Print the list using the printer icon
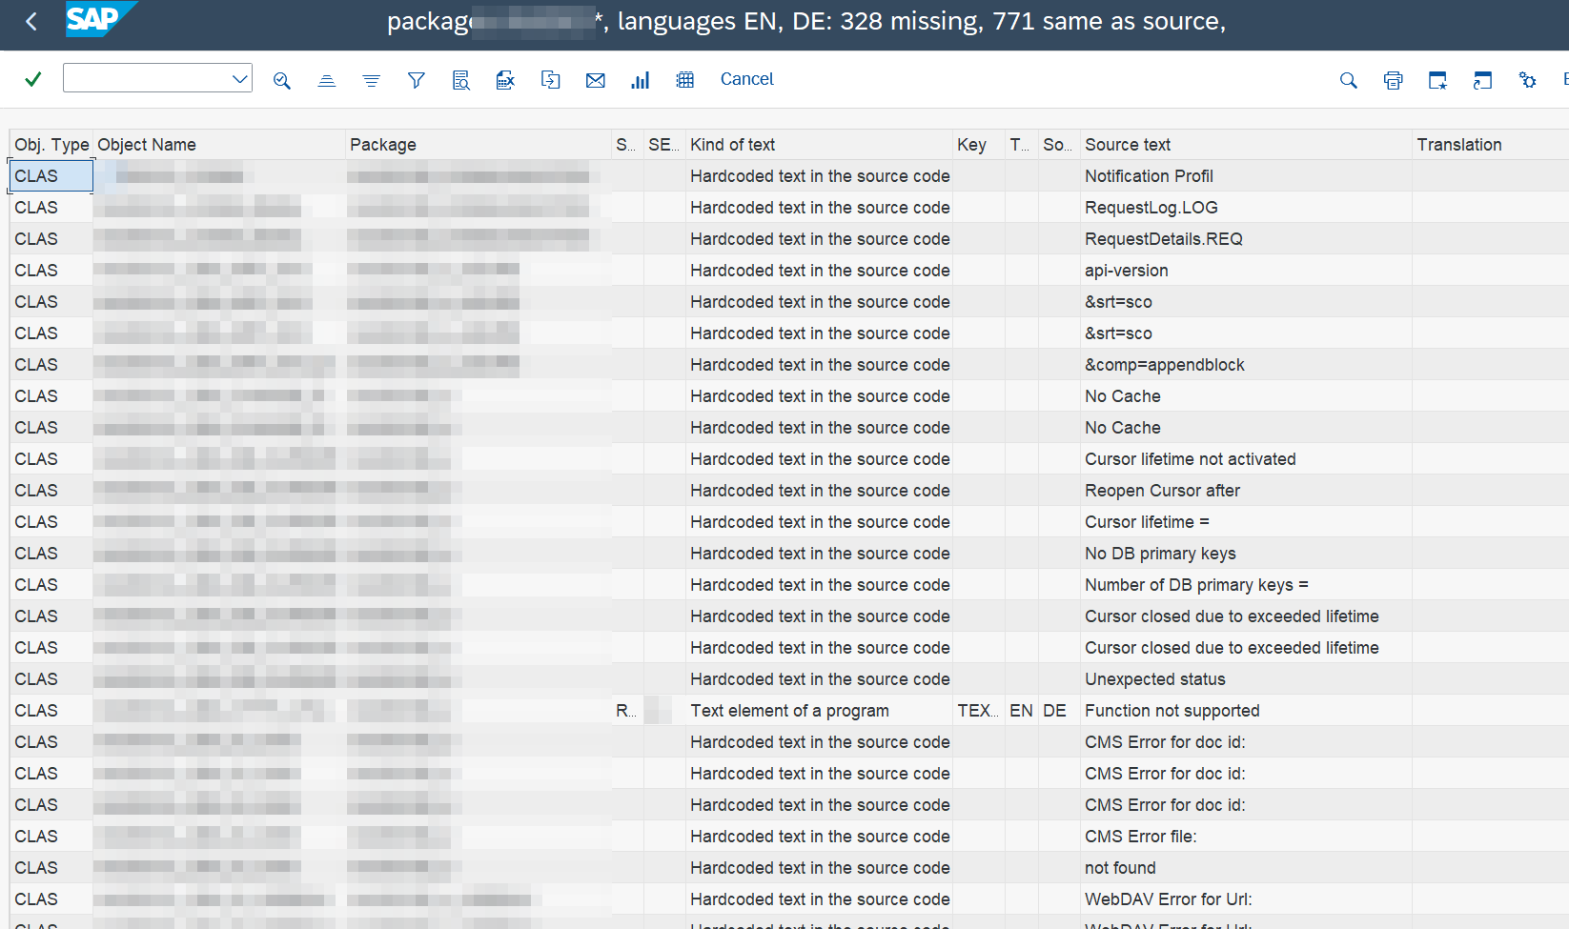This screenshot has height=929, width=1569. point(1394,80)
